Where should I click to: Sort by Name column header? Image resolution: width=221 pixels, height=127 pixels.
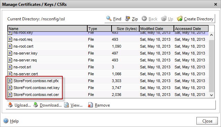[x=47, y=29]
